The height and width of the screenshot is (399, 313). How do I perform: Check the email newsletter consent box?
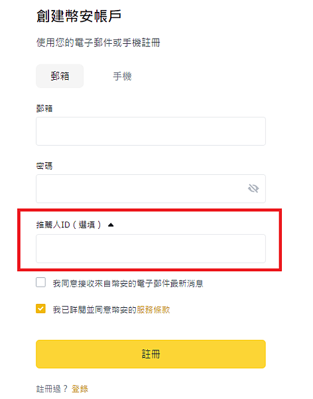(41, 283)
